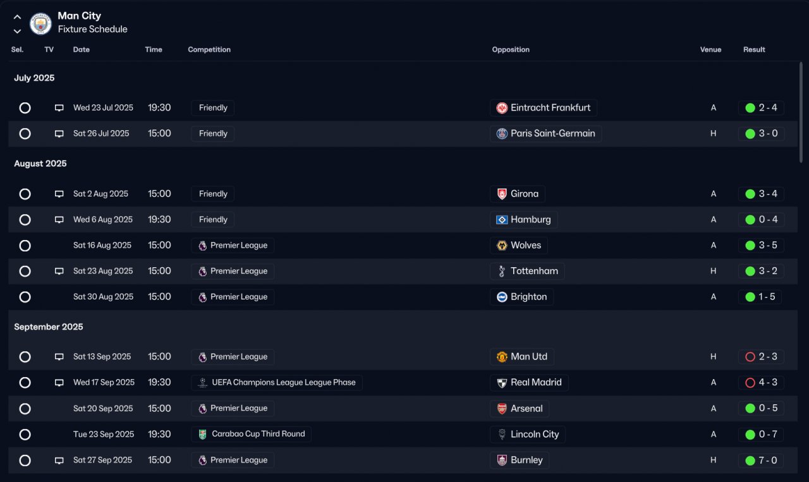Click the down chevron beside Man City
The image size is (809, 482).
coord(17,31)
